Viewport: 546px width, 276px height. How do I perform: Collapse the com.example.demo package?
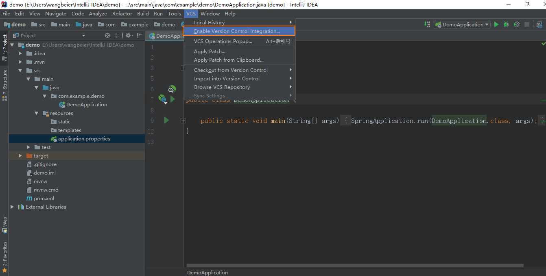(45, 96)
